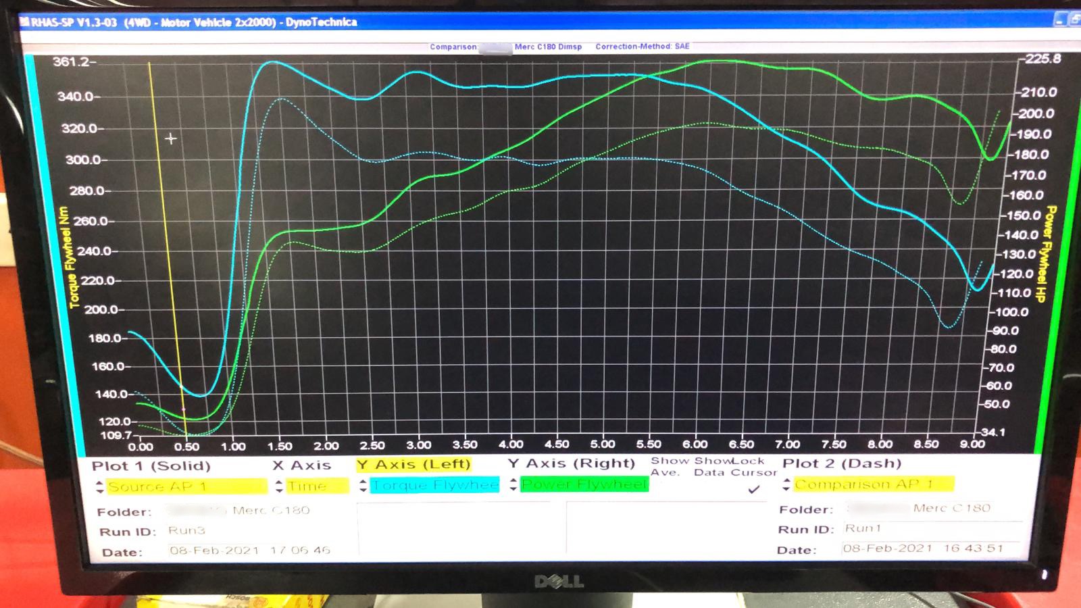This screenshot has width=1081, height=608.
Task: Click the Correction-Method: SAE text
Action: [643, 47]
